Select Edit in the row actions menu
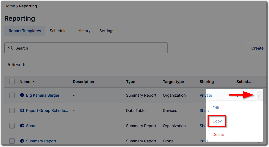Image resolution: width=269 pixels, height=147 pixels. click(216, 108)
